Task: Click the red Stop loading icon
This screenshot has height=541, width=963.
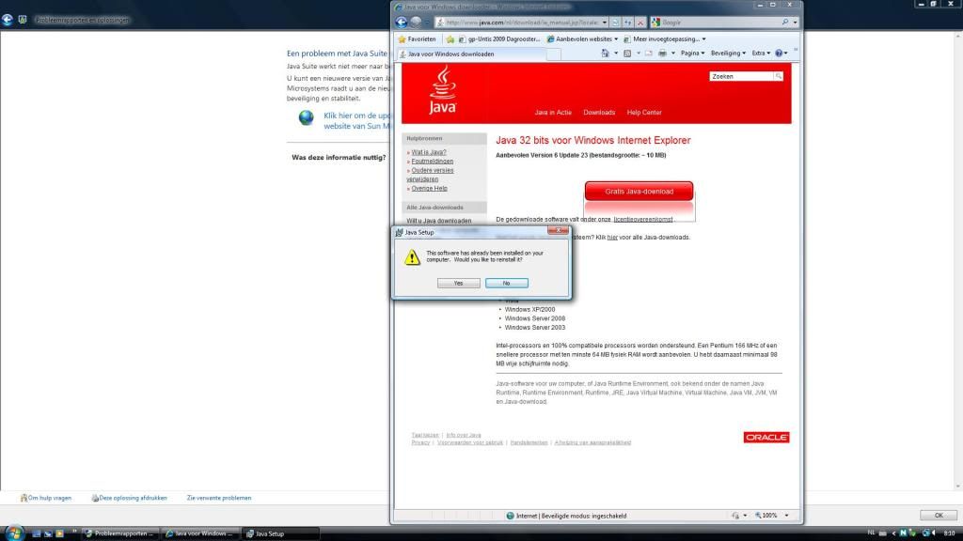Action: 639,23
